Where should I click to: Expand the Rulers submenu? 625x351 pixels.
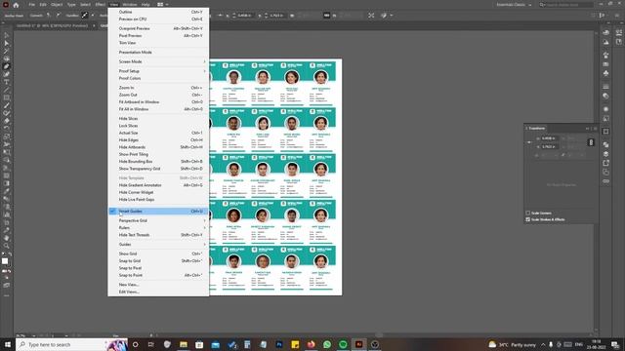[158, 227]
